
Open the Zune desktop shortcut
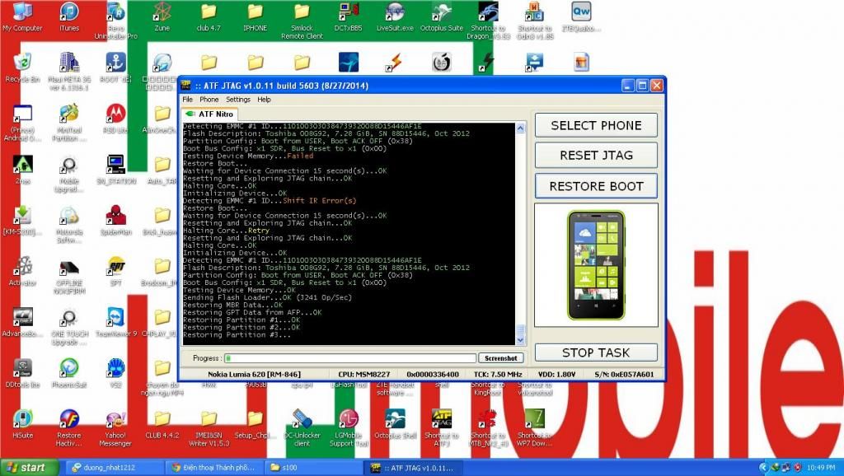162,16
